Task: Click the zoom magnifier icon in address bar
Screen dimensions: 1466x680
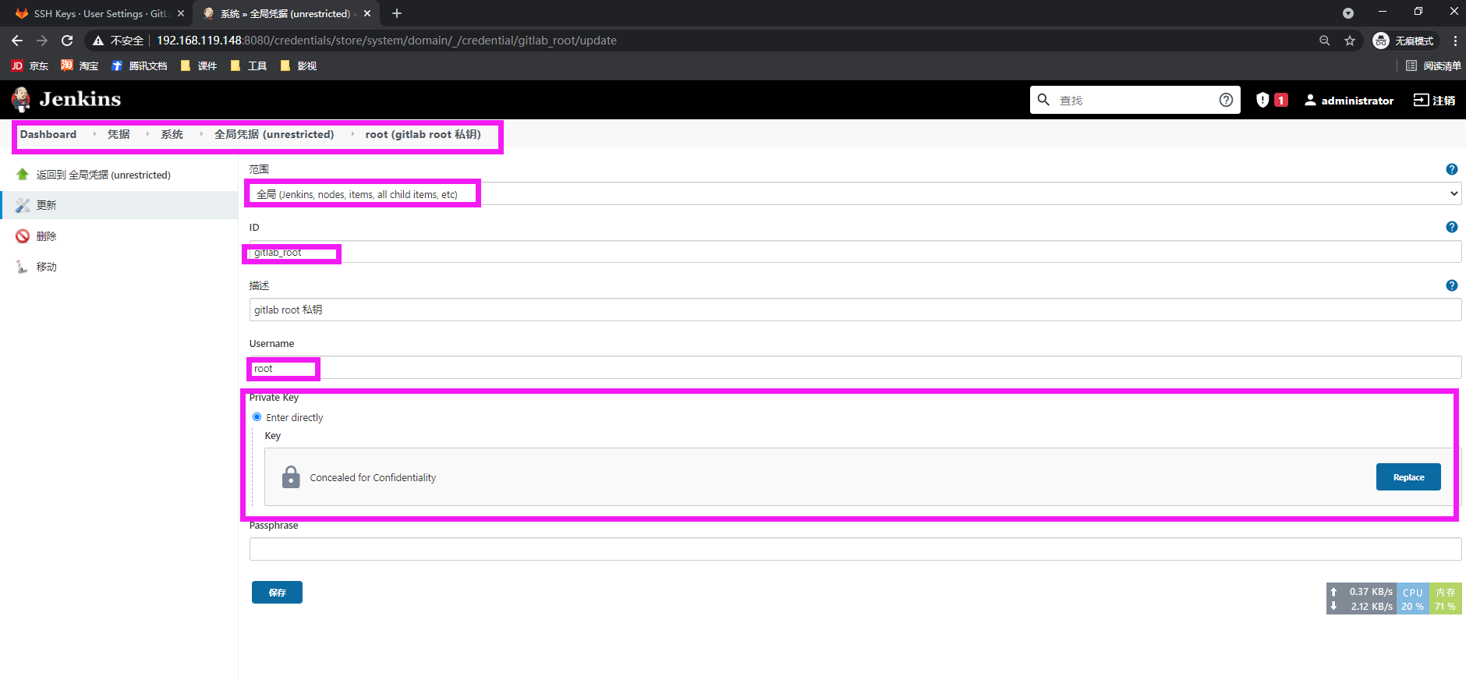Action: coord(1324,41)
